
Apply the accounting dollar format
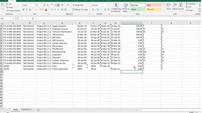93,9
